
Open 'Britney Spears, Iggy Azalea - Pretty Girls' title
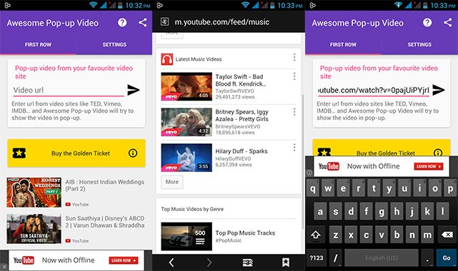[x=242, y=116]
